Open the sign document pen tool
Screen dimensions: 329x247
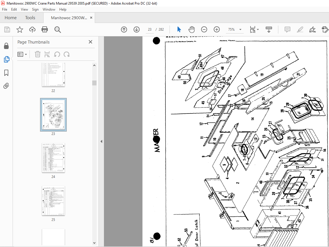[312, 30]
